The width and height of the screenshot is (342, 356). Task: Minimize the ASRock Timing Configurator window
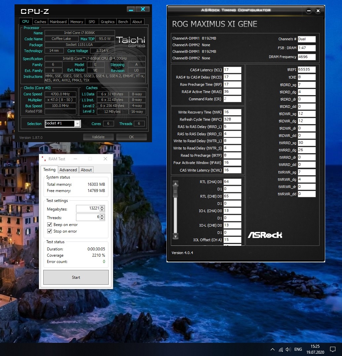(309, 11)
